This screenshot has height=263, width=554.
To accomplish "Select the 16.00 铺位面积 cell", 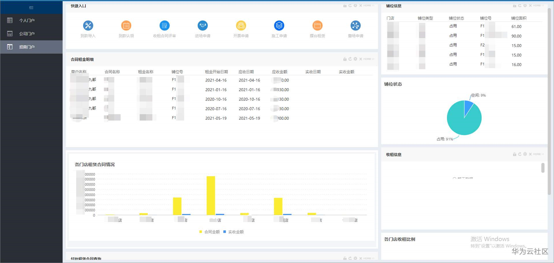I will pos(516,65).
